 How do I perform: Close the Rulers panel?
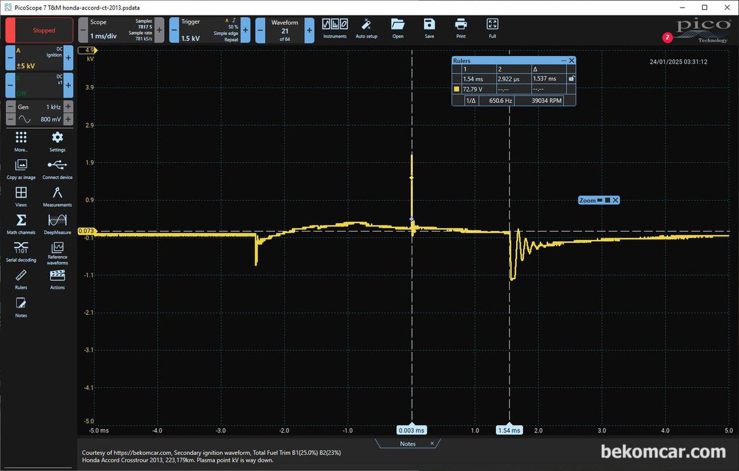572,61
